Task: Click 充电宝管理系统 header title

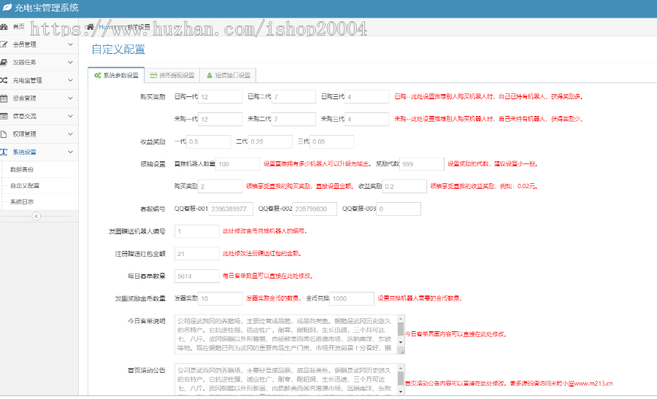Action: (x=47, y=7)
